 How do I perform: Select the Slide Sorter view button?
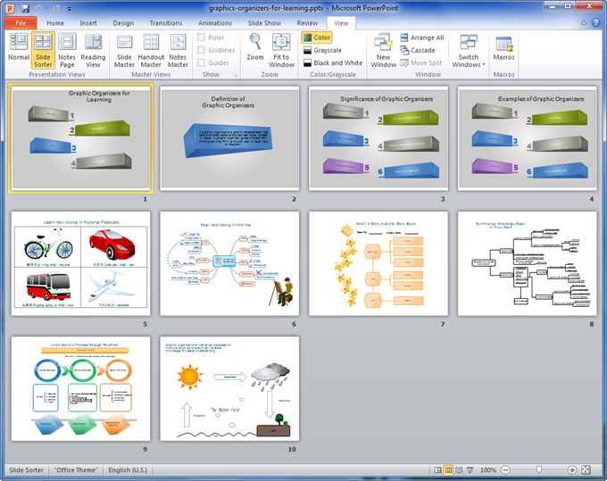pyautogui.click(x=43, y=51)
